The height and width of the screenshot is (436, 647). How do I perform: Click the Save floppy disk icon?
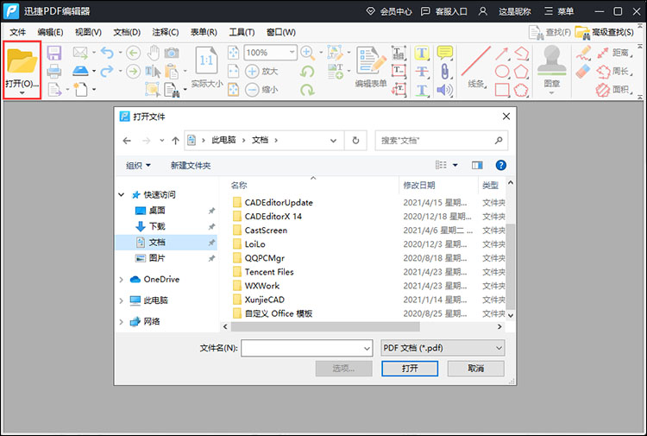(x=54, y=54)
